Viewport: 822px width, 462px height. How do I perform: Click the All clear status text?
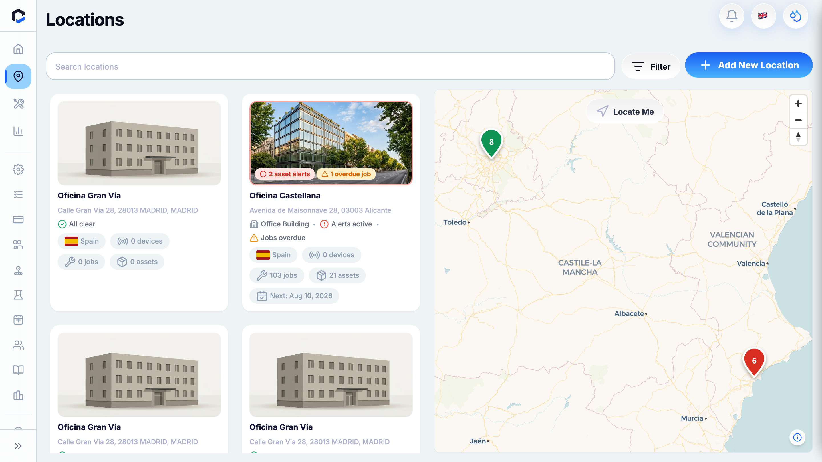[82, 224]
